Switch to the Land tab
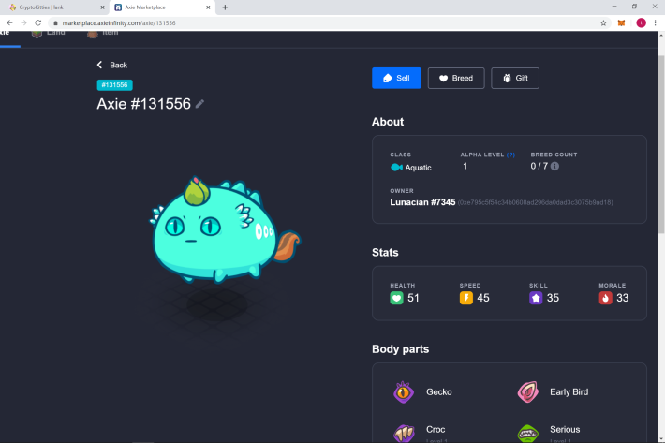665x443 pixels. (x=49, y=34)
